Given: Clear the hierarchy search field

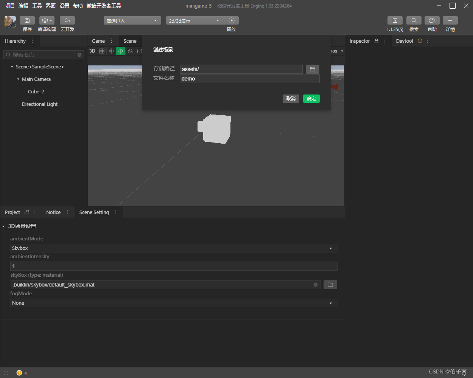Looking at the screenshot, I should tap(79, 55).
